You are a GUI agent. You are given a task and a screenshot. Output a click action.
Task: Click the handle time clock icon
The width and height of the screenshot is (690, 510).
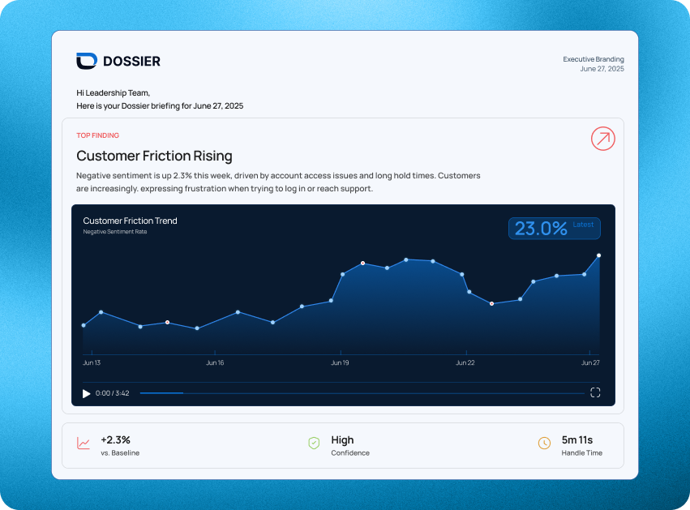[544, 444]
